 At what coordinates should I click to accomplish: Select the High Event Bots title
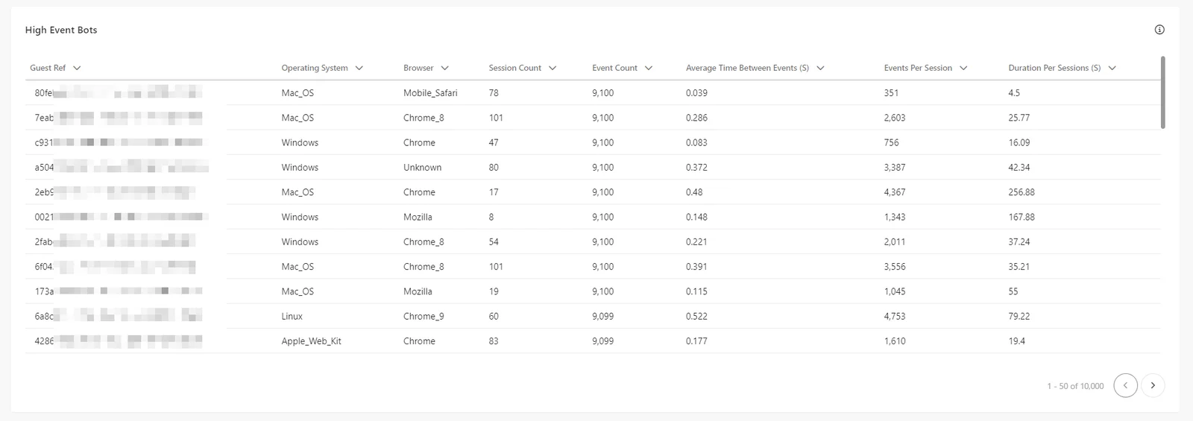[61, 30]
